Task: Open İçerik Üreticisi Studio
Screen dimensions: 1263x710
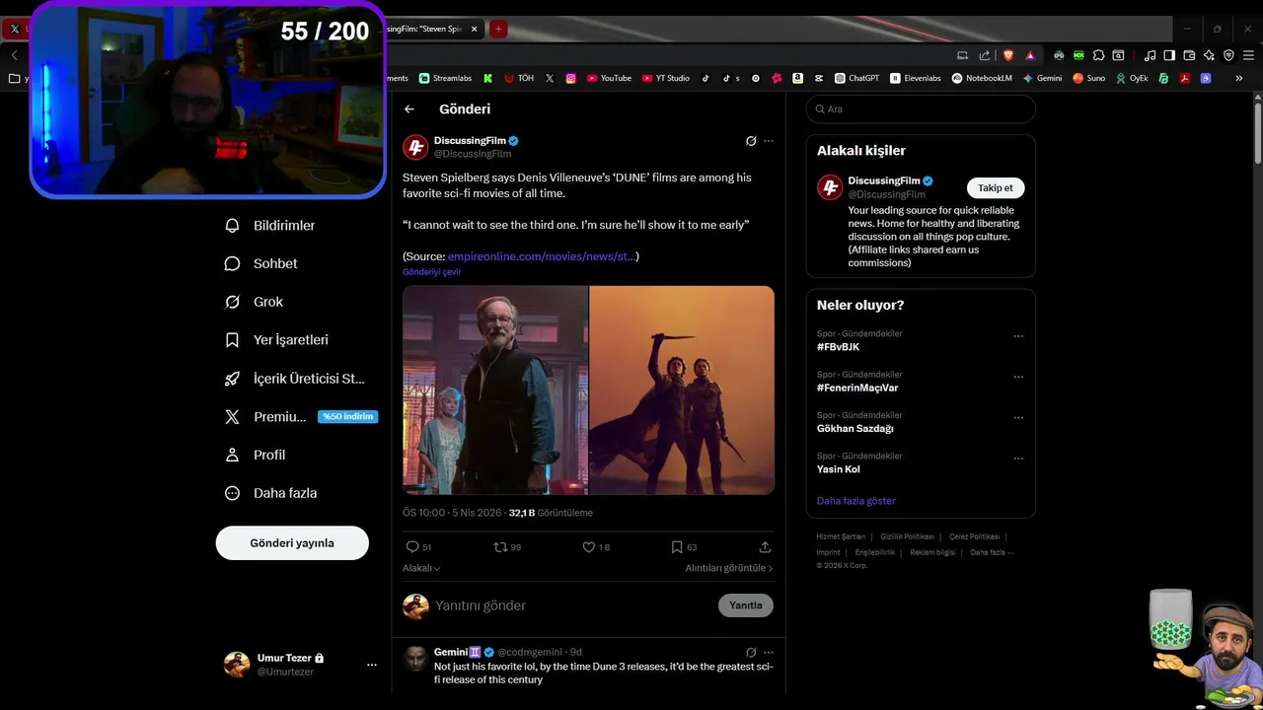Action: tap(295, 379)
